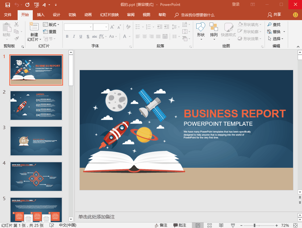Click the Share button
Viewport: 302px width, 228px height.
tap(274, 15)
